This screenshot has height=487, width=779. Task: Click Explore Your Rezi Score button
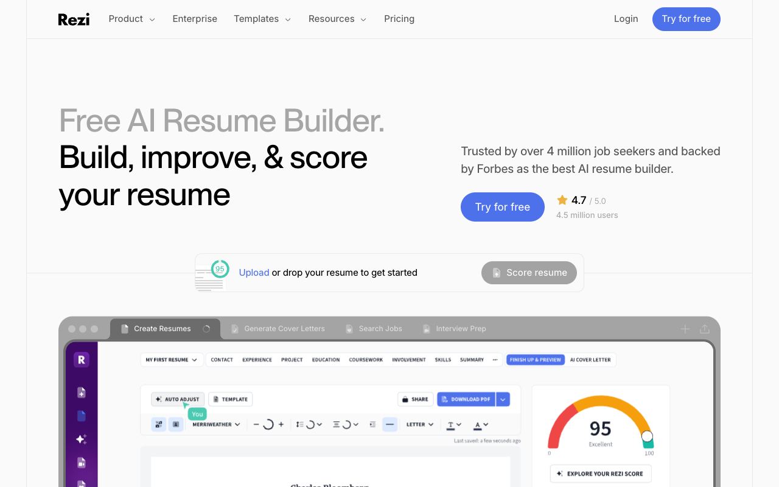point(600,474)
